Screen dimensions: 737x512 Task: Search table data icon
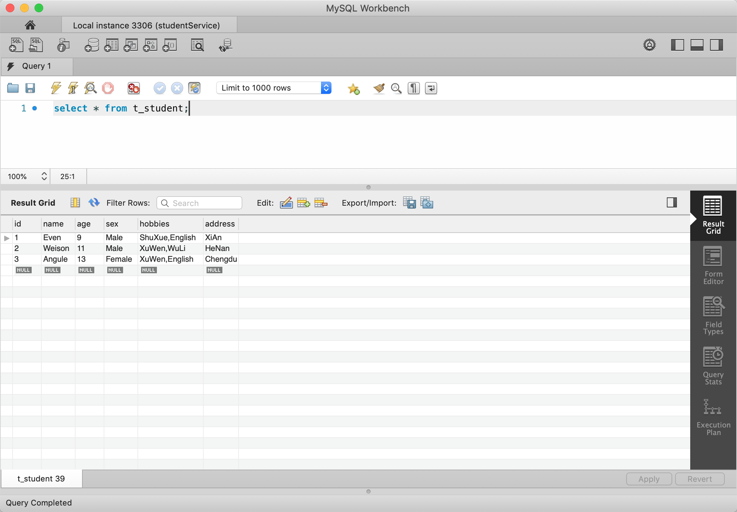(197, 45)
